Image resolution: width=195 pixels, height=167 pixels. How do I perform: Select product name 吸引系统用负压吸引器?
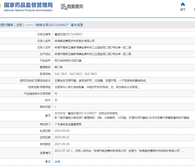coord(68,61)
